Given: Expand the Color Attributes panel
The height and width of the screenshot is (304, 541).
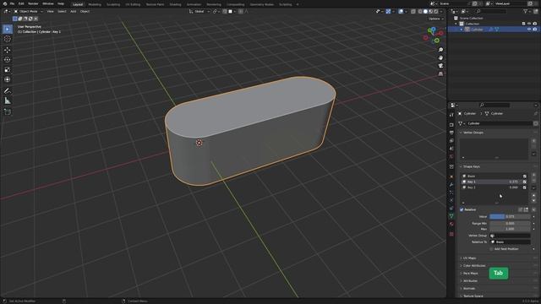Looking at the screenshot, I should click(473, 265).
